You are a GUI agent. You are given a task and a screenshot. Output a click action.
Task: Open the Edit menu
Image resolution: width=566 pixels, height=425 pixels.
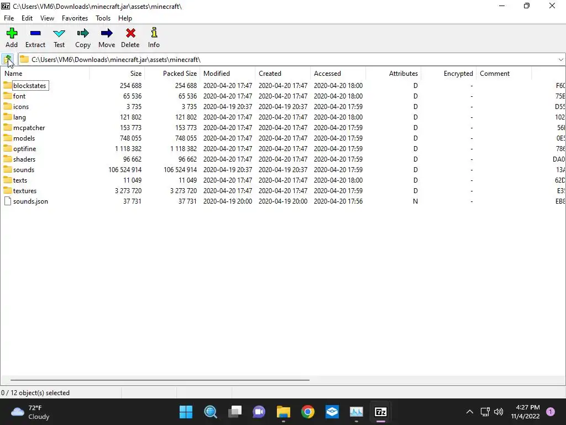coord(27,18)
